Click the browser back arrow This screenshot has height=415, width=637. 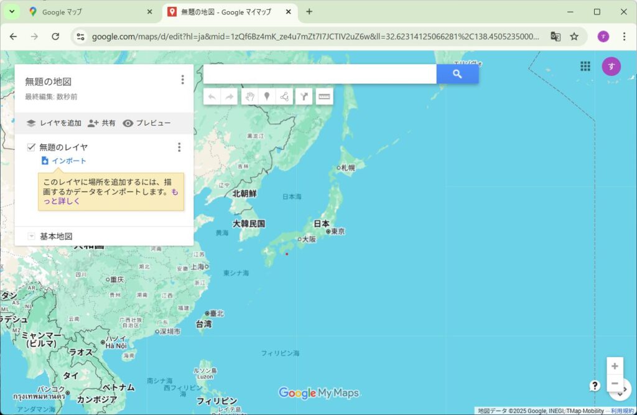(x=14, y=37)
